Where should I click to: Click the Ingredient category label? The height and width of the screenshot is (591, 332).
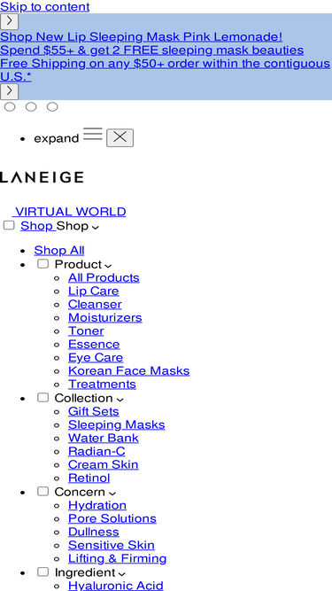point(85,572)
